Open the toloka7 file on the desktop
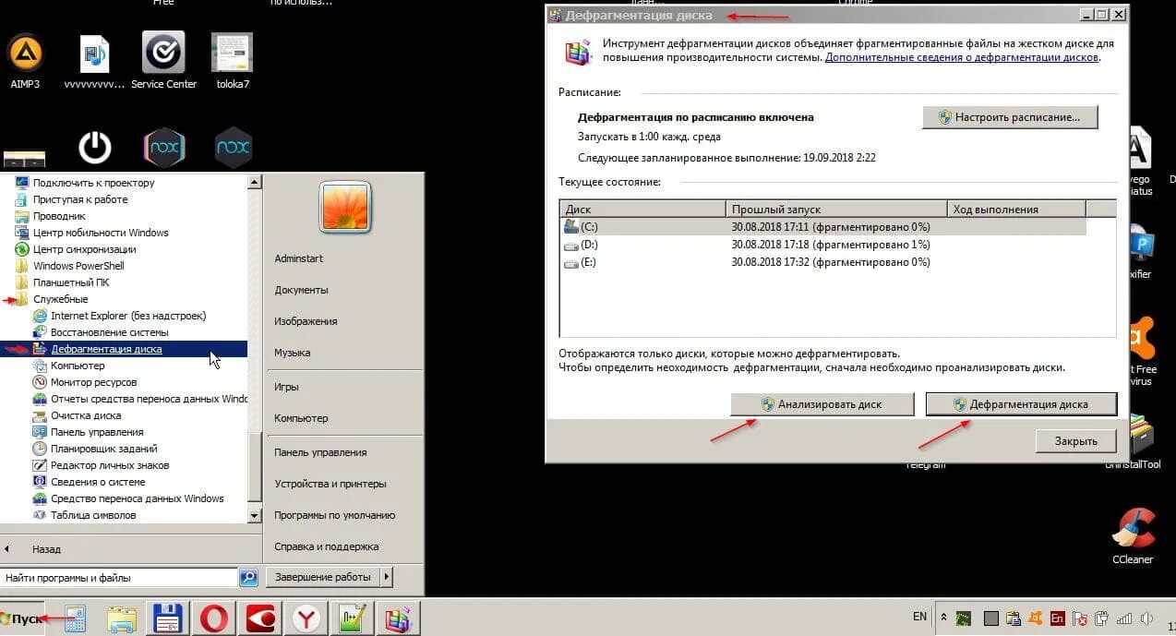Screen dimensions: 1176x636 click(232, 61)
